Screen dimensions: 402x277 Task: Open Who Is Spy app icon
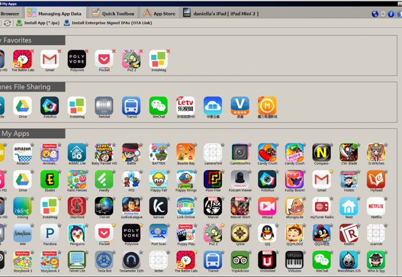376,260
